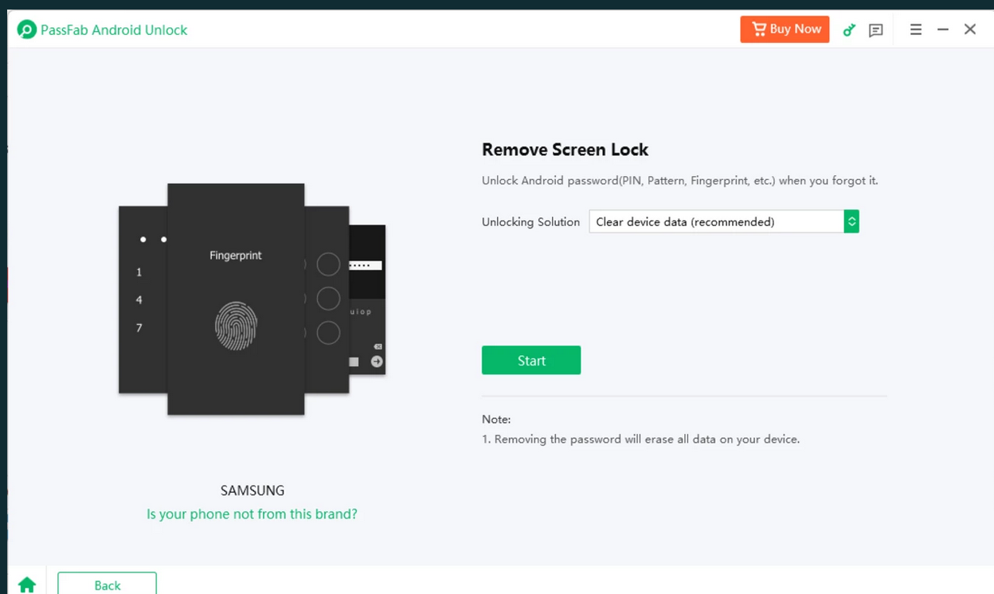The height and width of the screenshot is (594, 994).
Task: Click the PIN keypad phone illustration
Action: click(143, 299)
